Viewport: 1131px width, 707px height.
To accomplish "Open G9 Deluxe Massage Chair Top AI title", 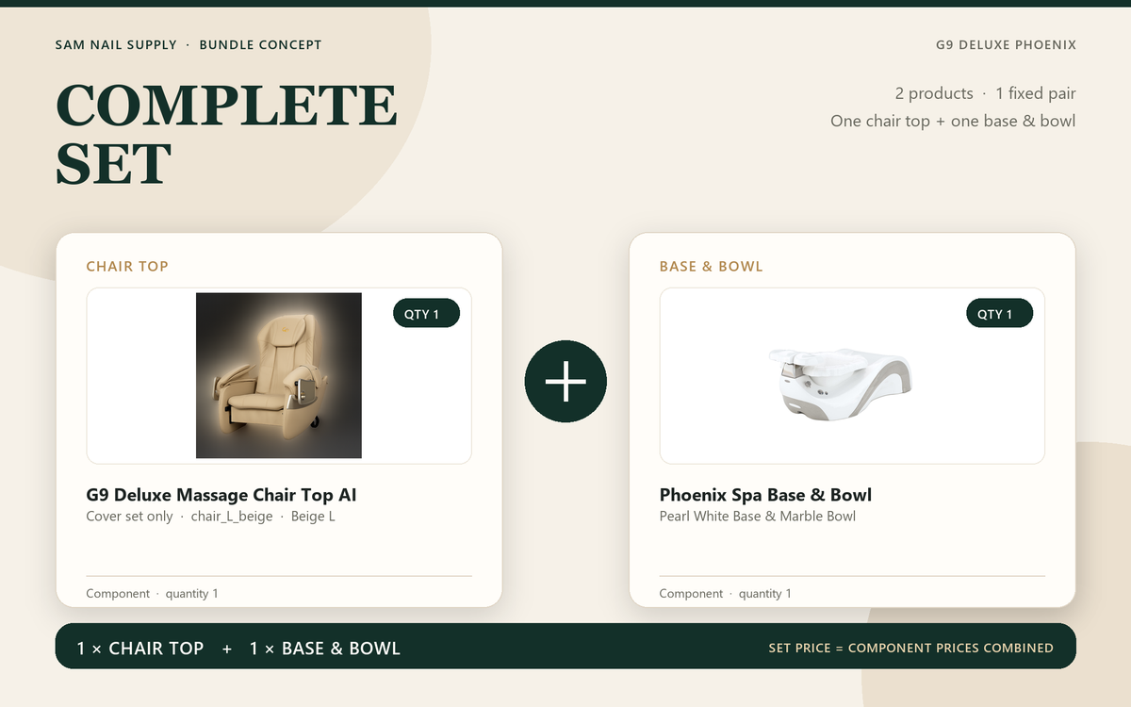I will (221, 495).
